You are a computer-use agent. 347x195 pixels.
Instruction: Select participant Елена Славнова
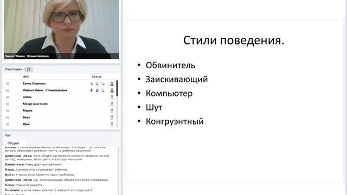34,83
